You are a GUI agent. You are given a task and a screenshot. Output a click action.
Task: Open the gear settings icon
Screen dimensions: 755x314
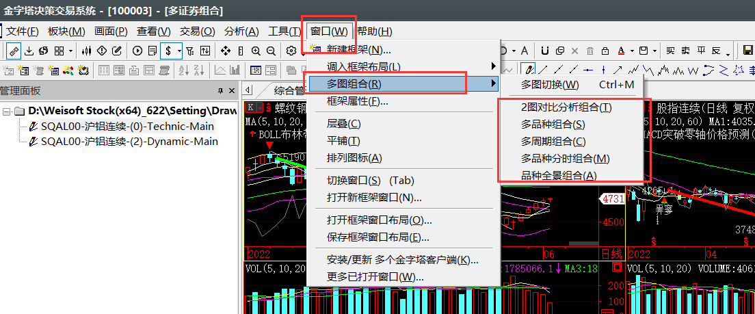pyautogui.click(x=291, y=51)
